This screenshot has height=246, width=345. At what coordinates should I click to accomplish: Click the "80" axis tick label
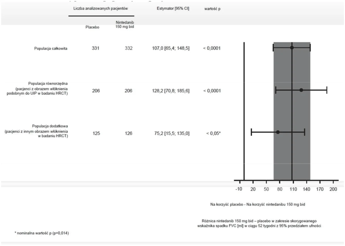pyautogui.click(x=280, y=189)
